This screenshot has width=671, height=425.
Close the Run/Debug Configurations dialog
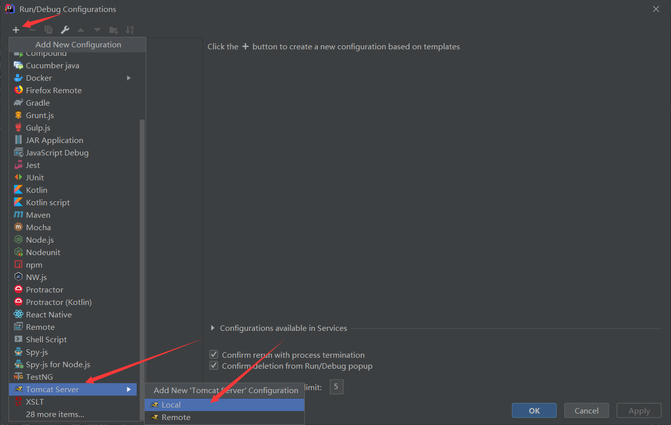click(657, 9)
